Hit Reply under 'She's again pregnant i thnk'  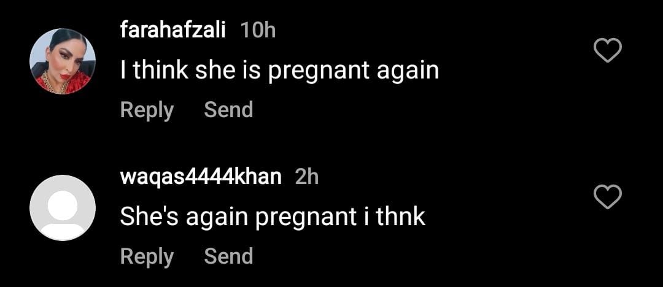[x=147, y=256]
